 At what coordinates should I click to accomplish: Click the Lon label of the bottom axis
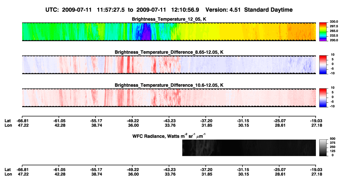[8, 174]
